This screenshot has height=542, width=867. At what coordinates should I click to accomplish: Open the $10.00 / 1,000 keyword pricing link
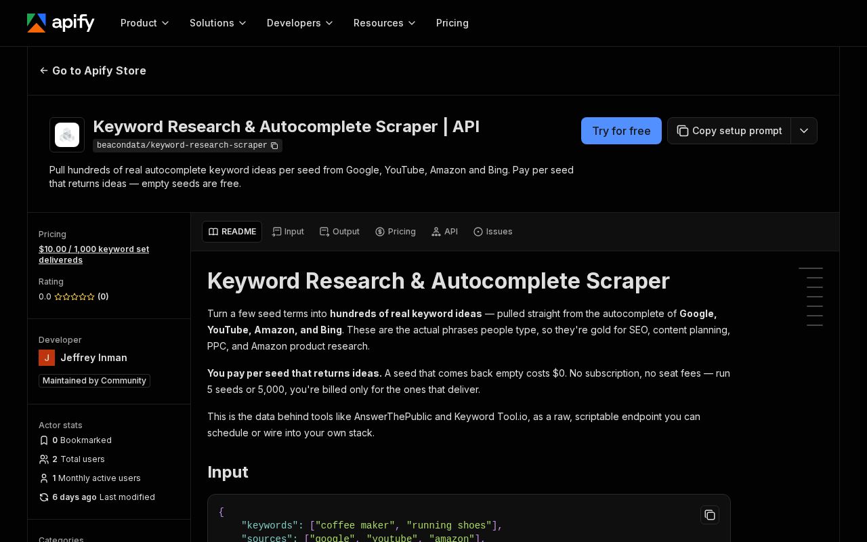[x=94, y=255]
